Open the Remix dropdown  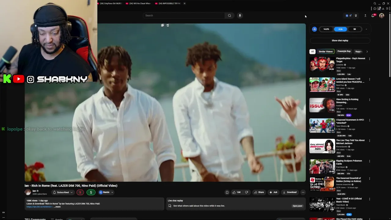[106, 192]
